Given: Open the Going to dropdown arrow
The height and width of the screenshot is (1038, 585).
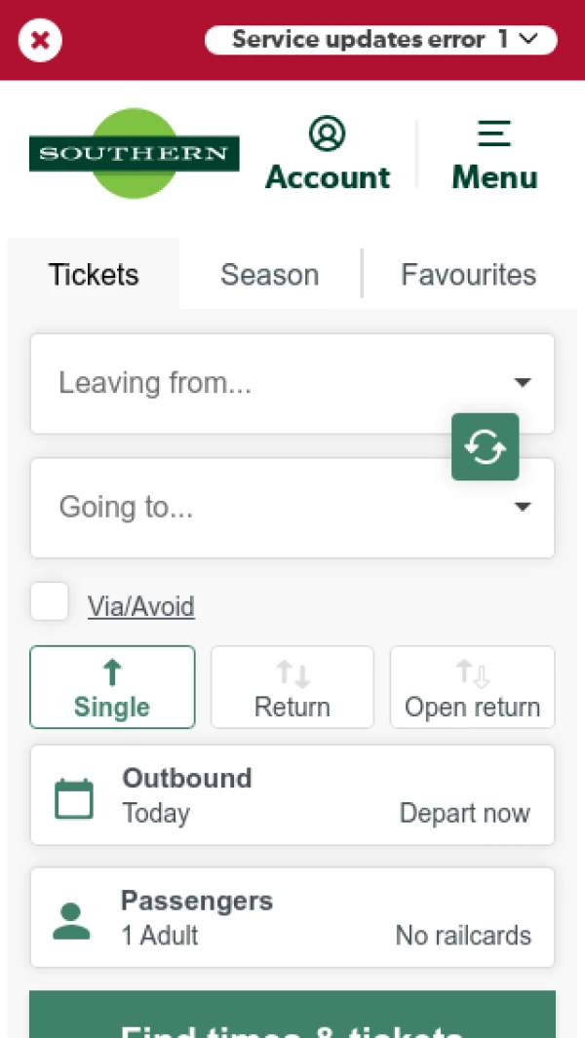Looking at the screenshot, I should [x=523, y=507].
